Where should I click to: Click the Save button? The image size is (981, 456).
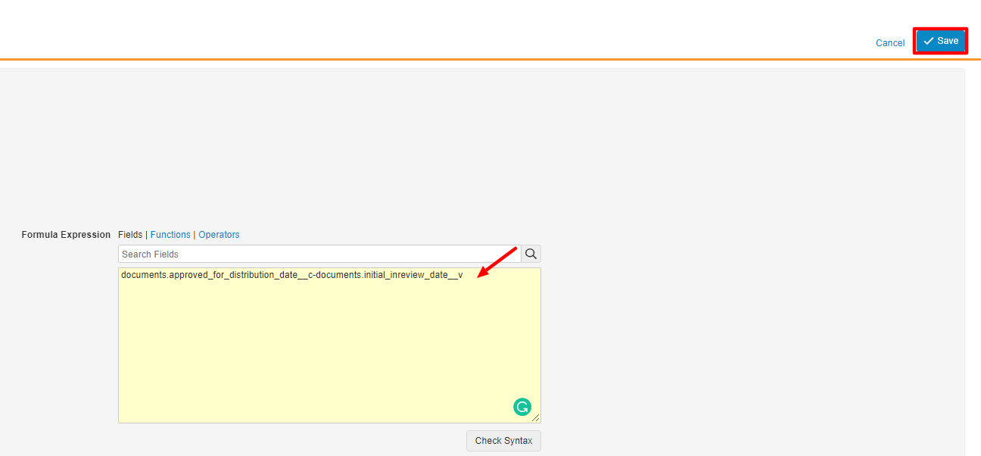(x=940, y=41)
